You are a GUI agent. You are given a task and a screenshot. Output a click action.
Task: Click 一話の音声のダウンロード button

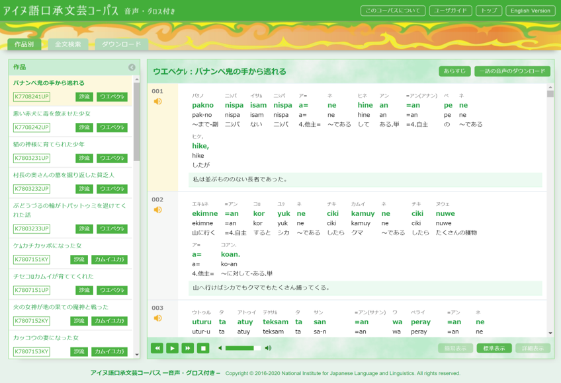pyautogui.click(x=512, y=71)
